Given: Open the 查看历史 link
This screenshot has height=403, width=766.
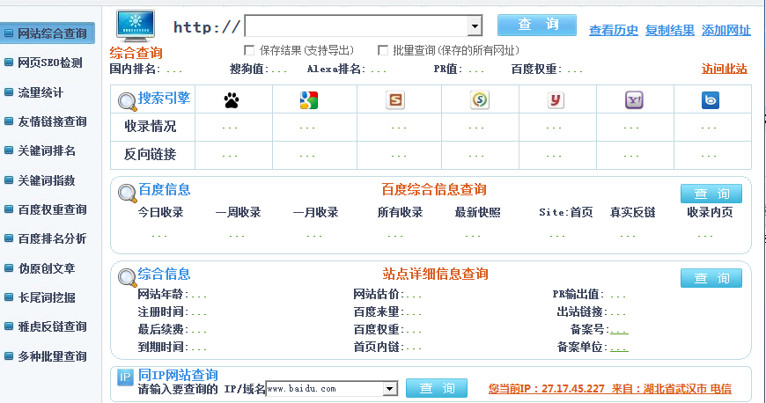Looking at the screenshot, I should click(613, 30).
